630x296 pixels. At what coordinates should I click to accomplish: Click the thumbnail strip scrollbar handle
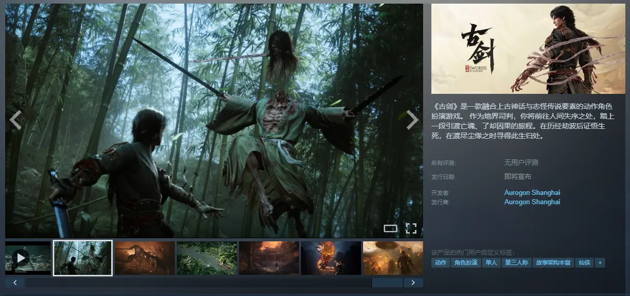[387, 283]
